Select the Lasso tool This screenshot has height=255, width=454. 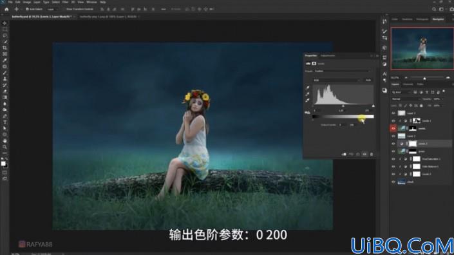pos(5,35)
